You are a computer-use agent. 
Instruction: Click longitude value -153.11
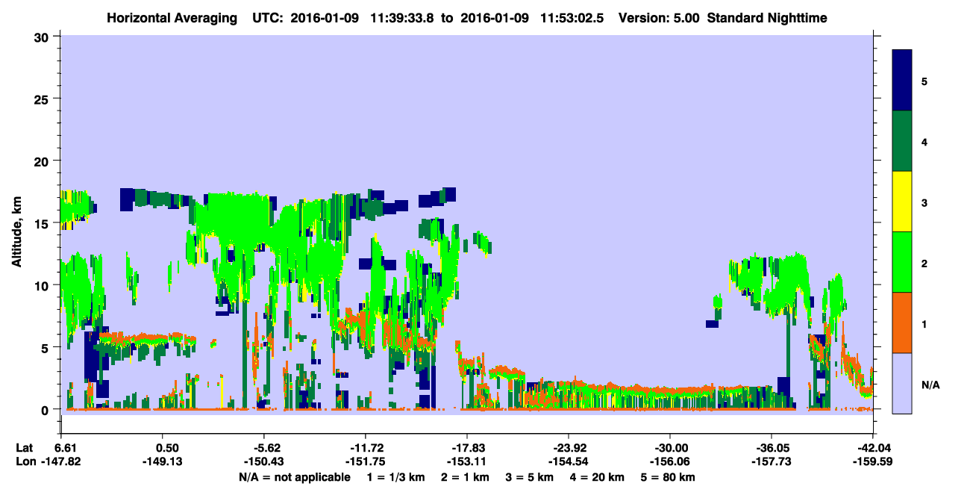click(x=467, y=461)
